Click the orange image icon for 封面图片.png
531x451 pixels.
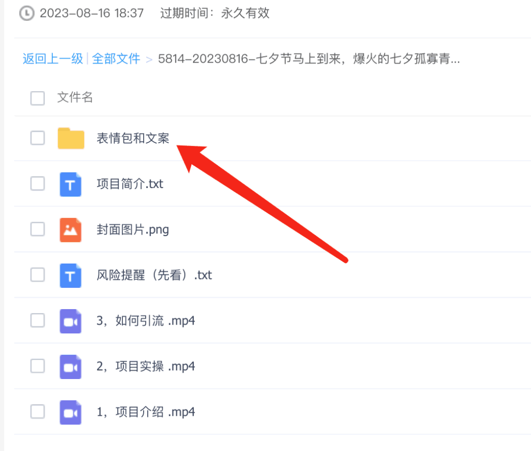[71, 229]
